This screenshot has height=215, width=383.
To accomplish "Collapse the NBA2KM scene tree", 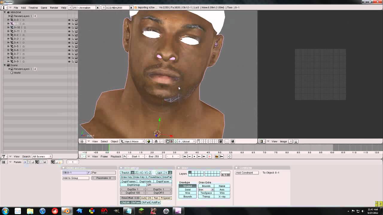I will click(5, 12).
